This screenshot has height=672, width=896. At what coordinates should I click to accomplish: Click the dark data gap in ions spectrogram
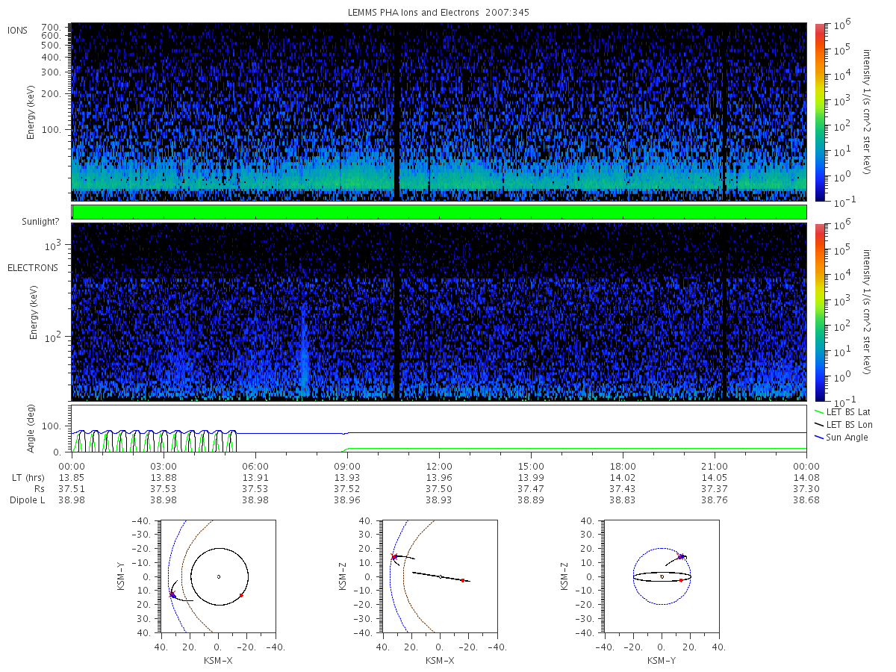point(396,112)
